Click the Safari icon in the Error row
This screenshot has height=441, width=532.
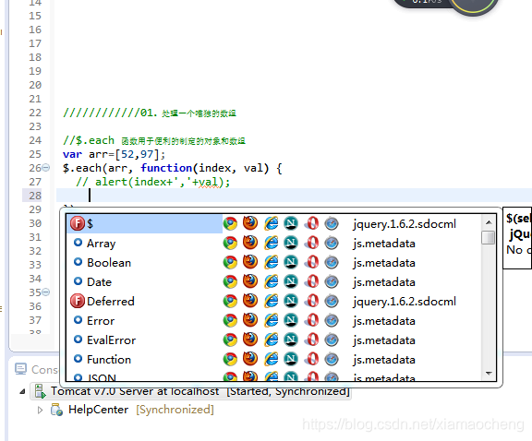(332, 320)
